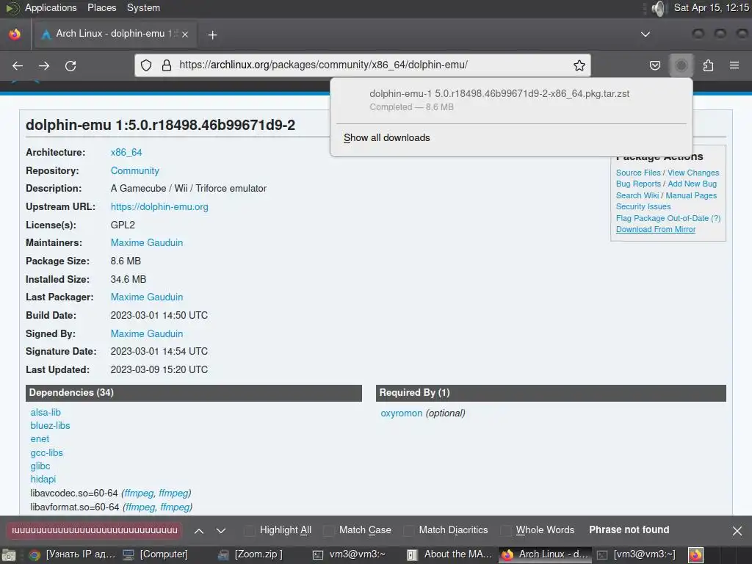Open the Source Files link
752x564 pixels.
click(x=638, y=173)
